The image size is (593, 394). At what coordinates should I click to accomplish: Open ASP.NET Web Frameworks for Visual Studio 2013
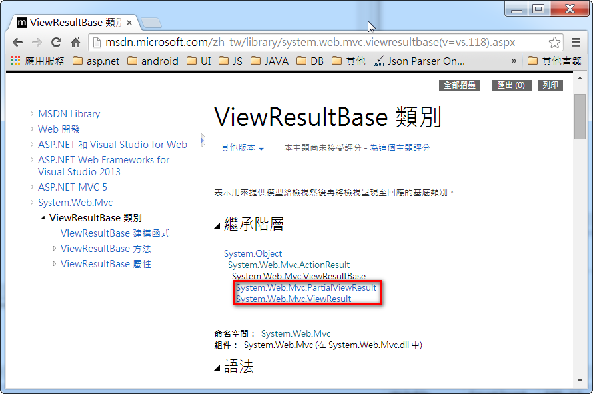(104, 166)
